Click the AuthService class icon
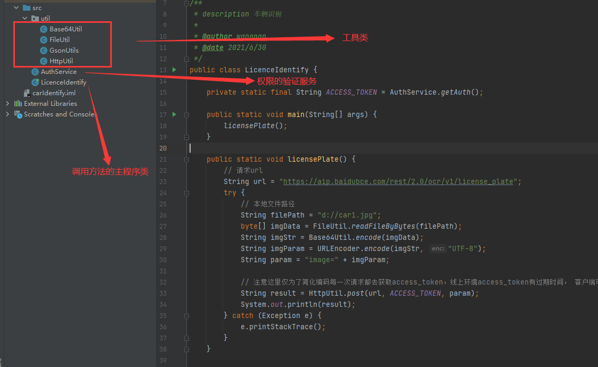598x367 pixels. [x=35, y=72]
